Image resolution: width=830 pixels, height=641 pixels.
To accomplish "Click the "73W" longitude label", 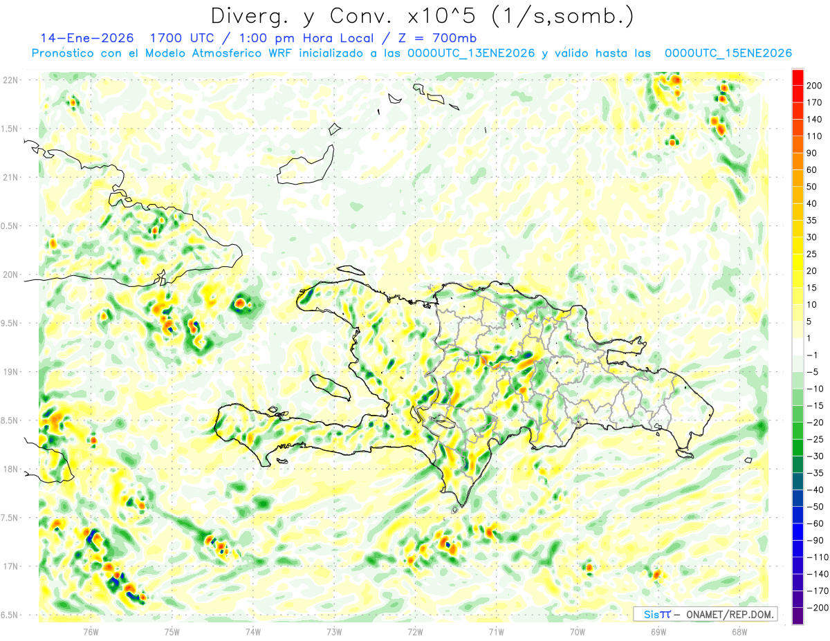I will click(334, 631).
